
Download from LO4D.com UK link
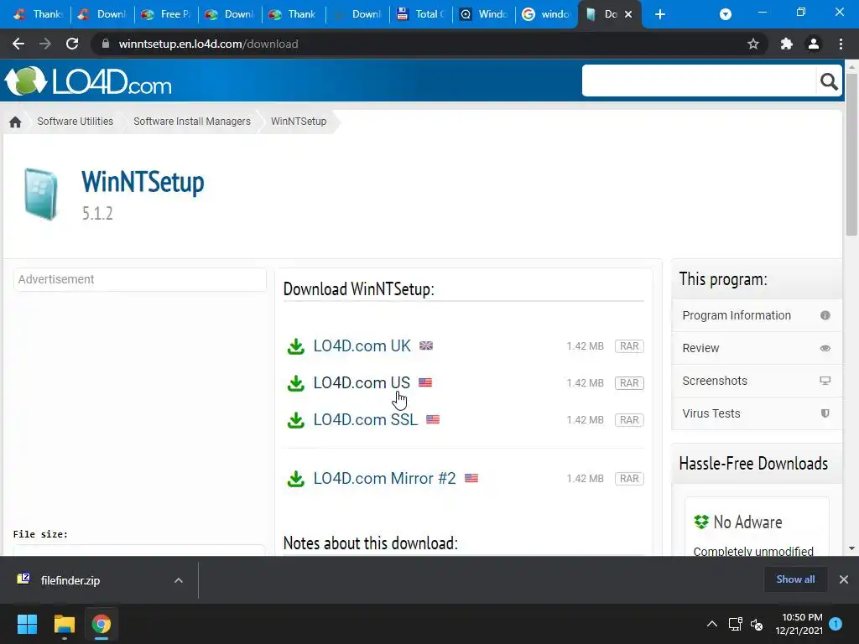pyautogui.click(x=362, y=346)
